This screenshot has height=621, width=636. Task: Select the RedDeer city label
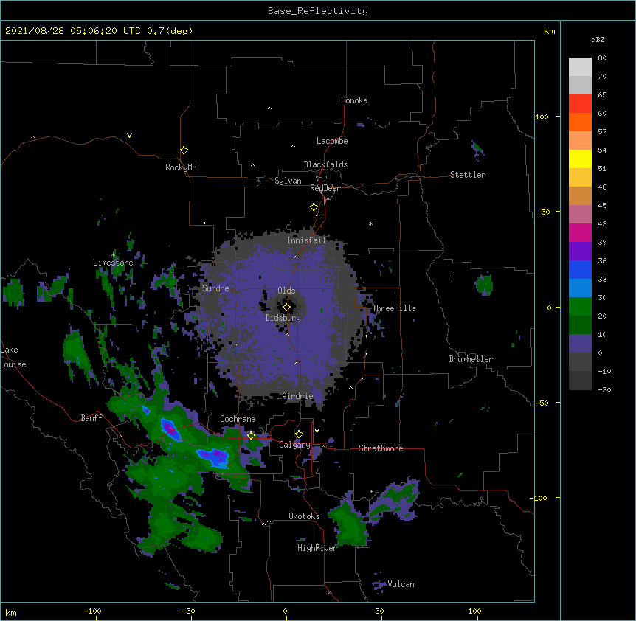[x=325, y=188]
